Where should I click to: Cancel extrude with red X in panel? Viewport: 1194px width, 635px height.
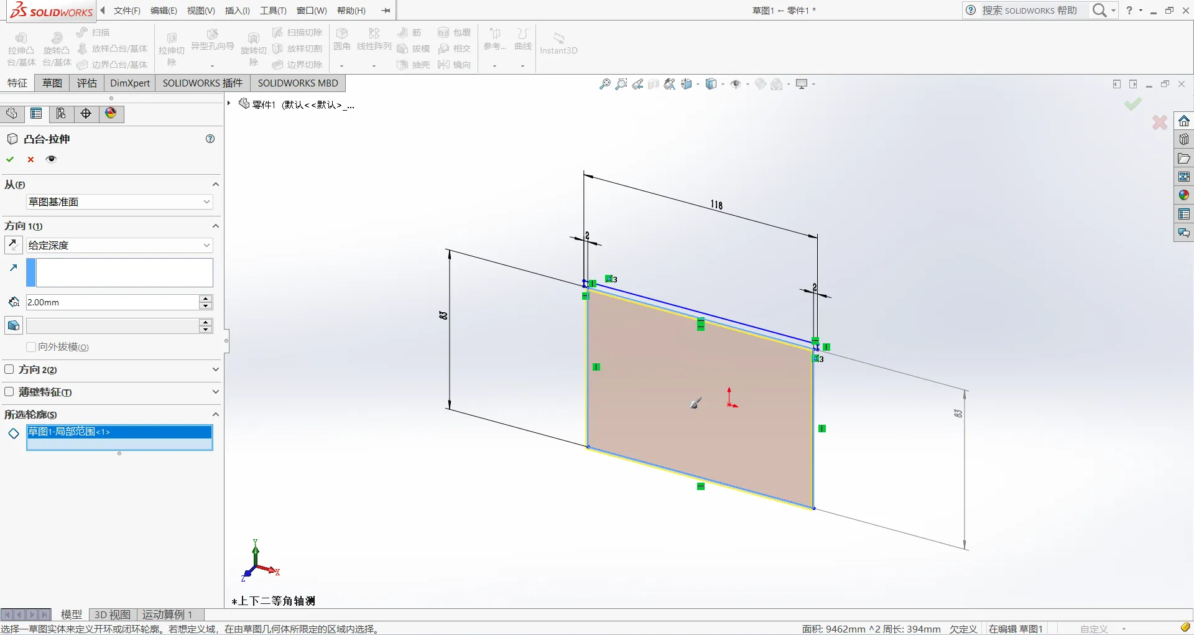30,159
